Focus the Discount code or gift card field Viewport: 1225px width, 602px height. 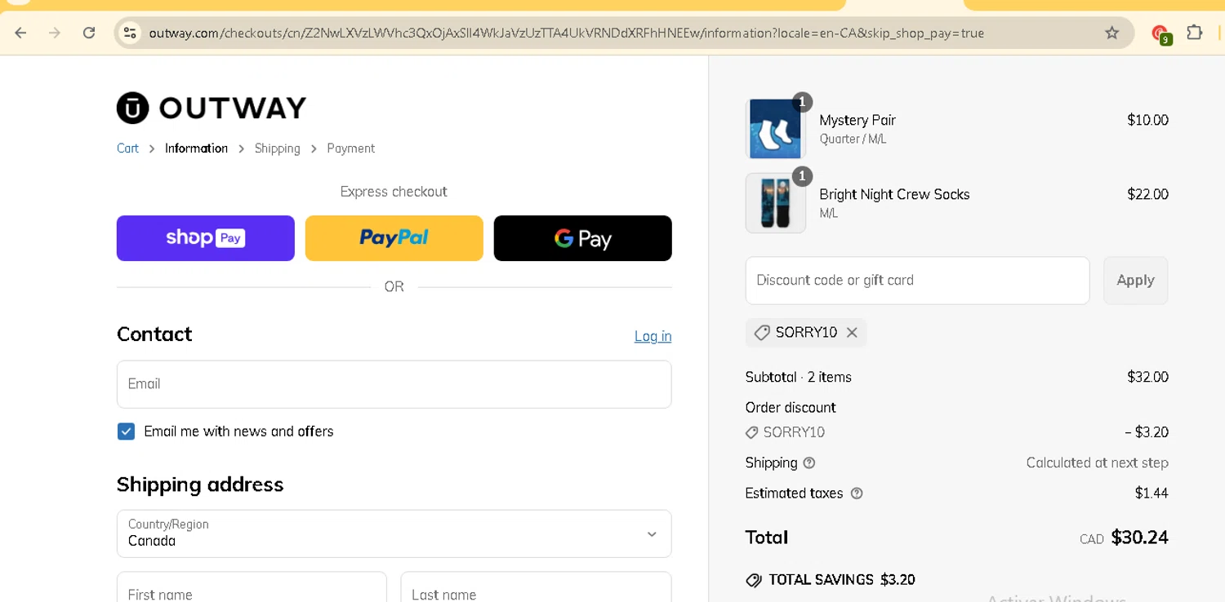(x=917, y=281)
